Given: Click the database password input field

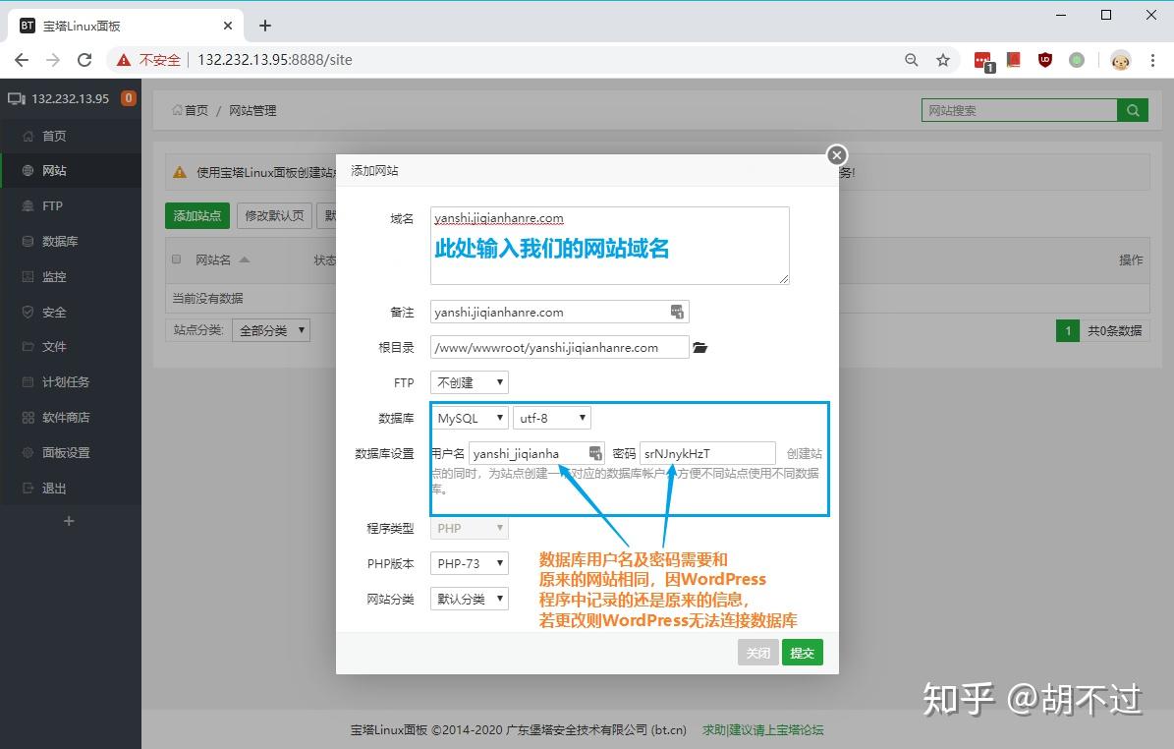Looking at the screenshot, I should pos(706,453).
